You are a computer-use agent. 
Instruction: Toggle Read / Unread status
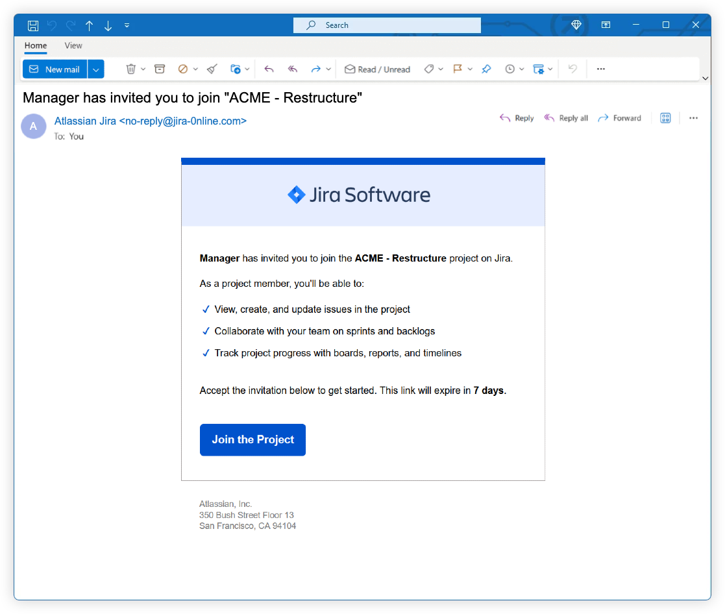377,69
